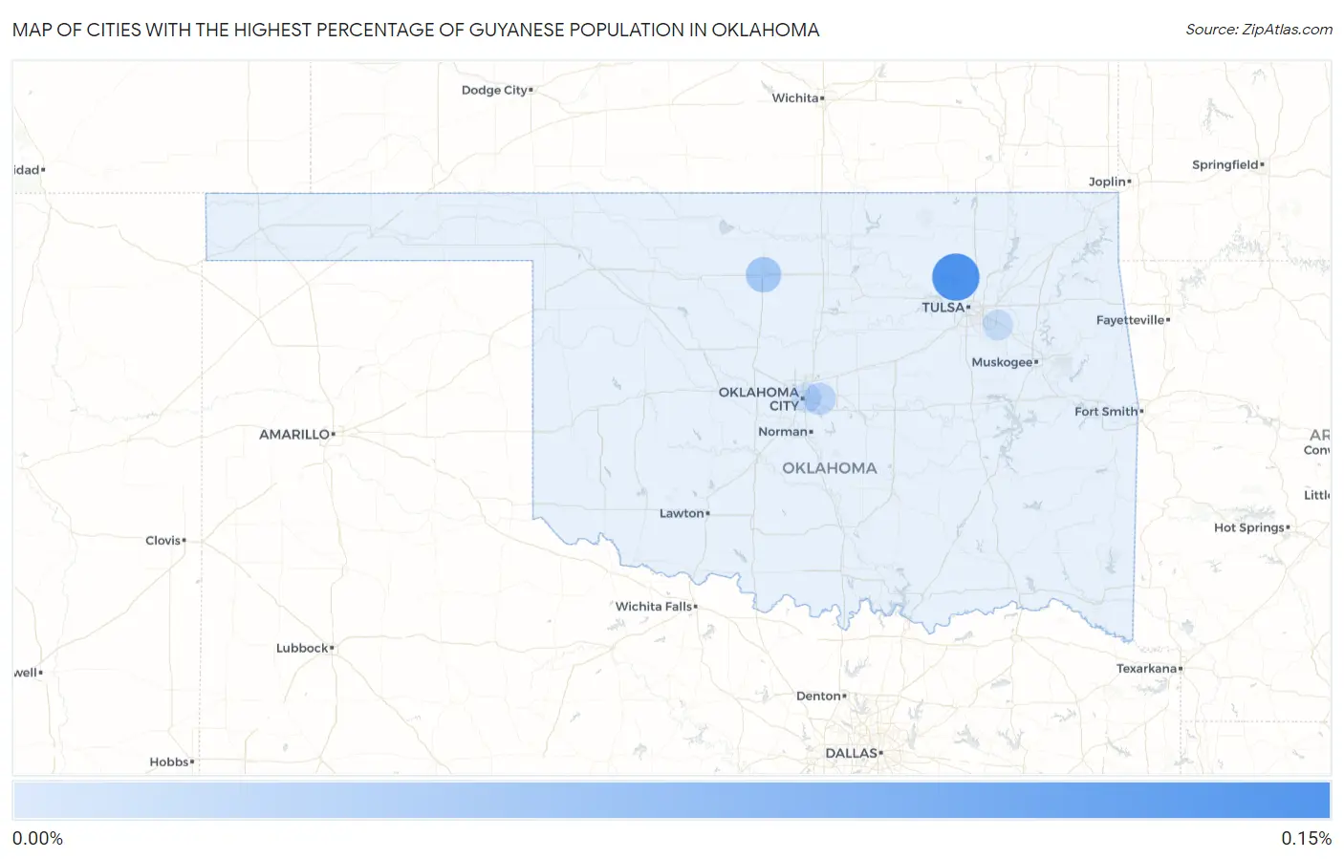Click the Lawton city label
Screen dimensions: 1344x859
(682, 513)
